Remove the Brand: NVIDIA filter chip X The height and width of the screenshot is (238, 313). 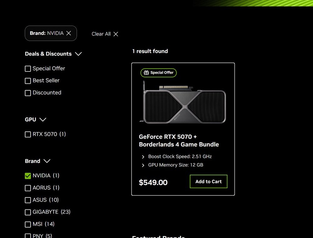tap(69, 33)
